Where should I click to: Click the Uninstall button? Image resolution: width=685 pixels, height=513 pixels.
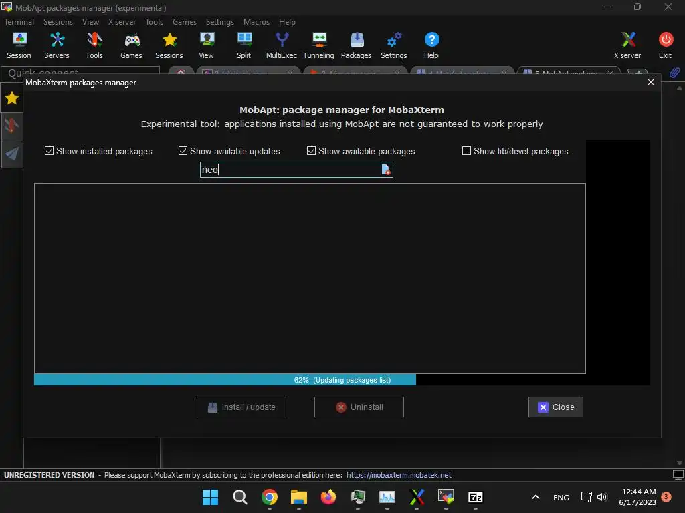coord(359,407)
